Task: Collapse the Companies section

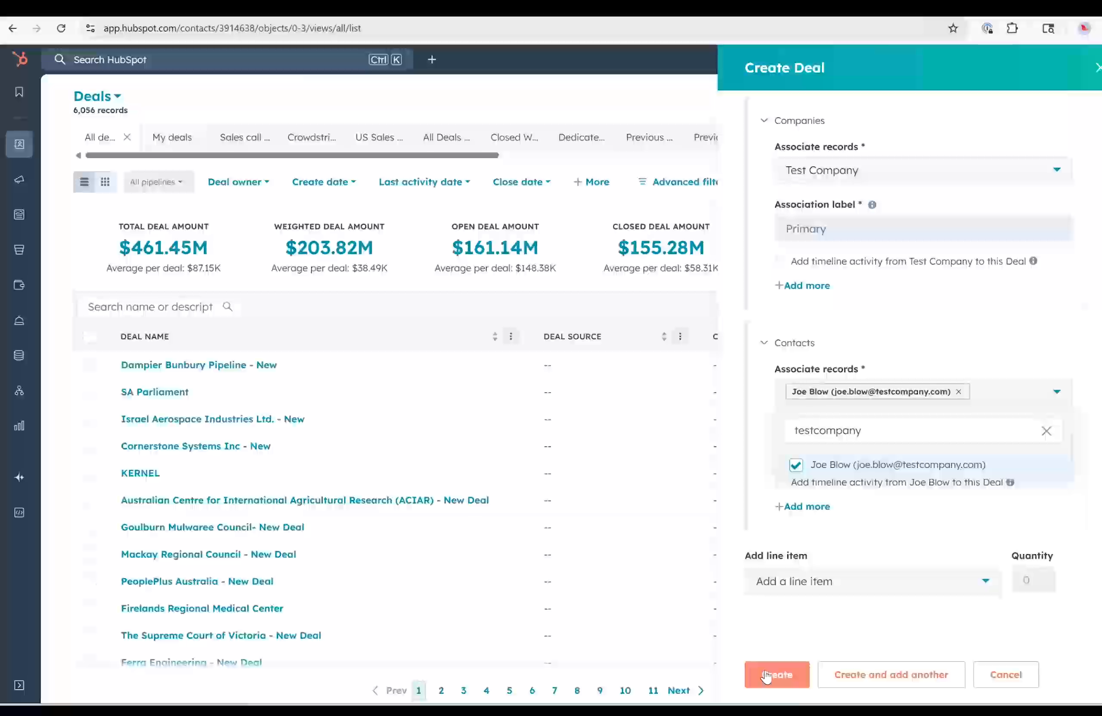Action: [x=764, y=120]
